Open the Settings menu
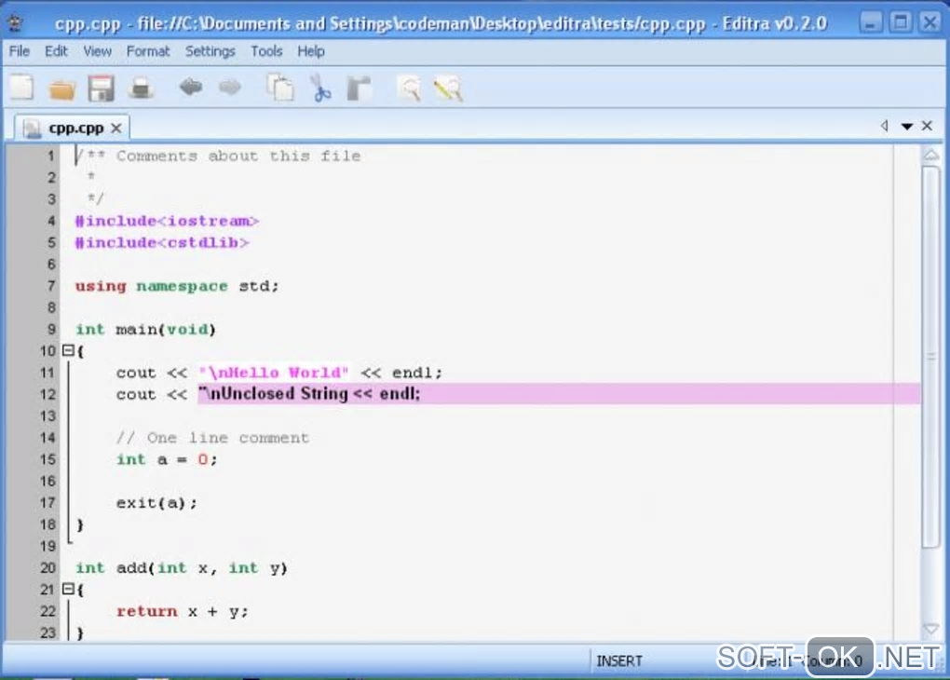This screenshot has height=680, width=950. pos(210,51)
